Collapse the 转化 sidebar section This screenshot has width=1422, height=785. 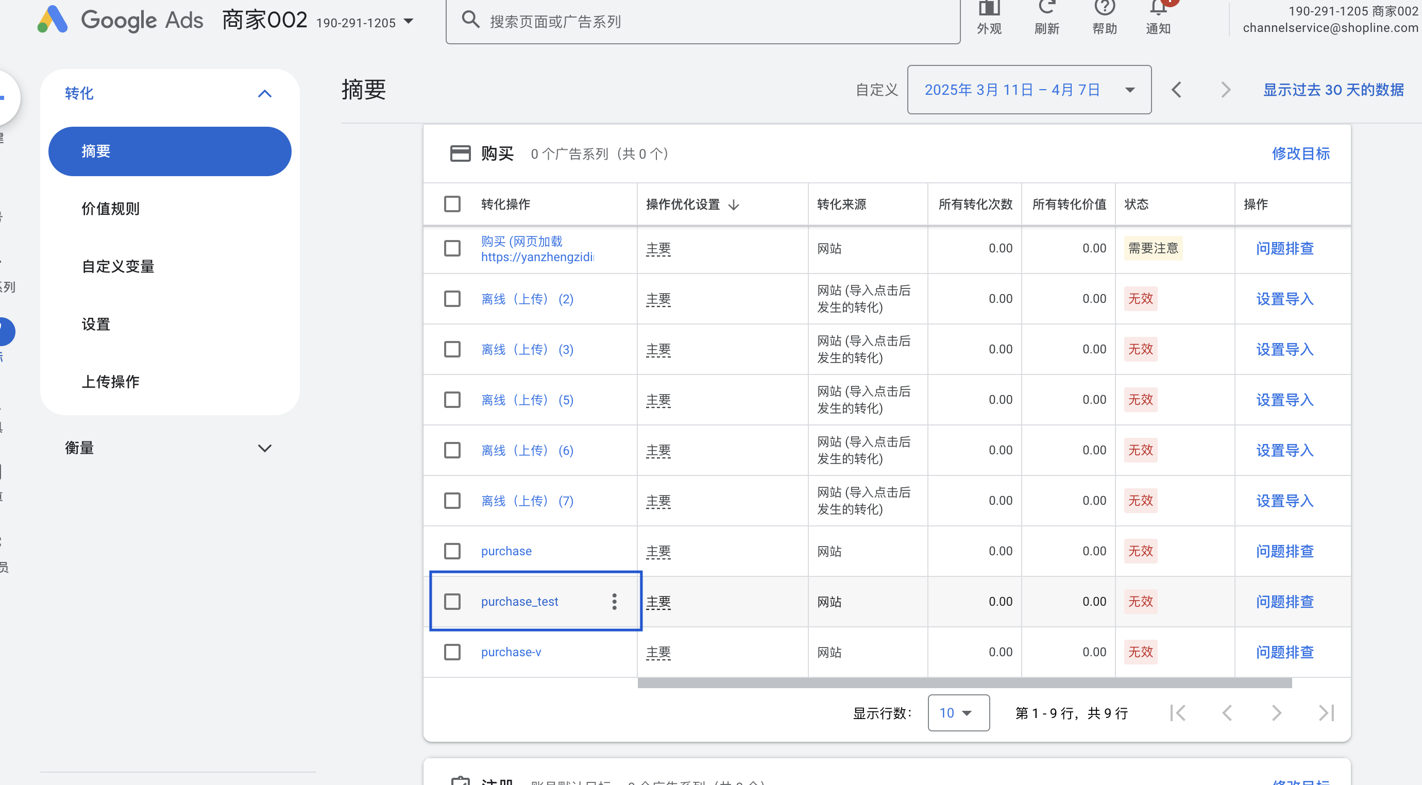(x=264, y=93)
